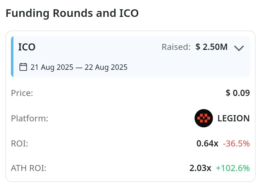Click the 0.64x ROI multiplier

(207, 143)
